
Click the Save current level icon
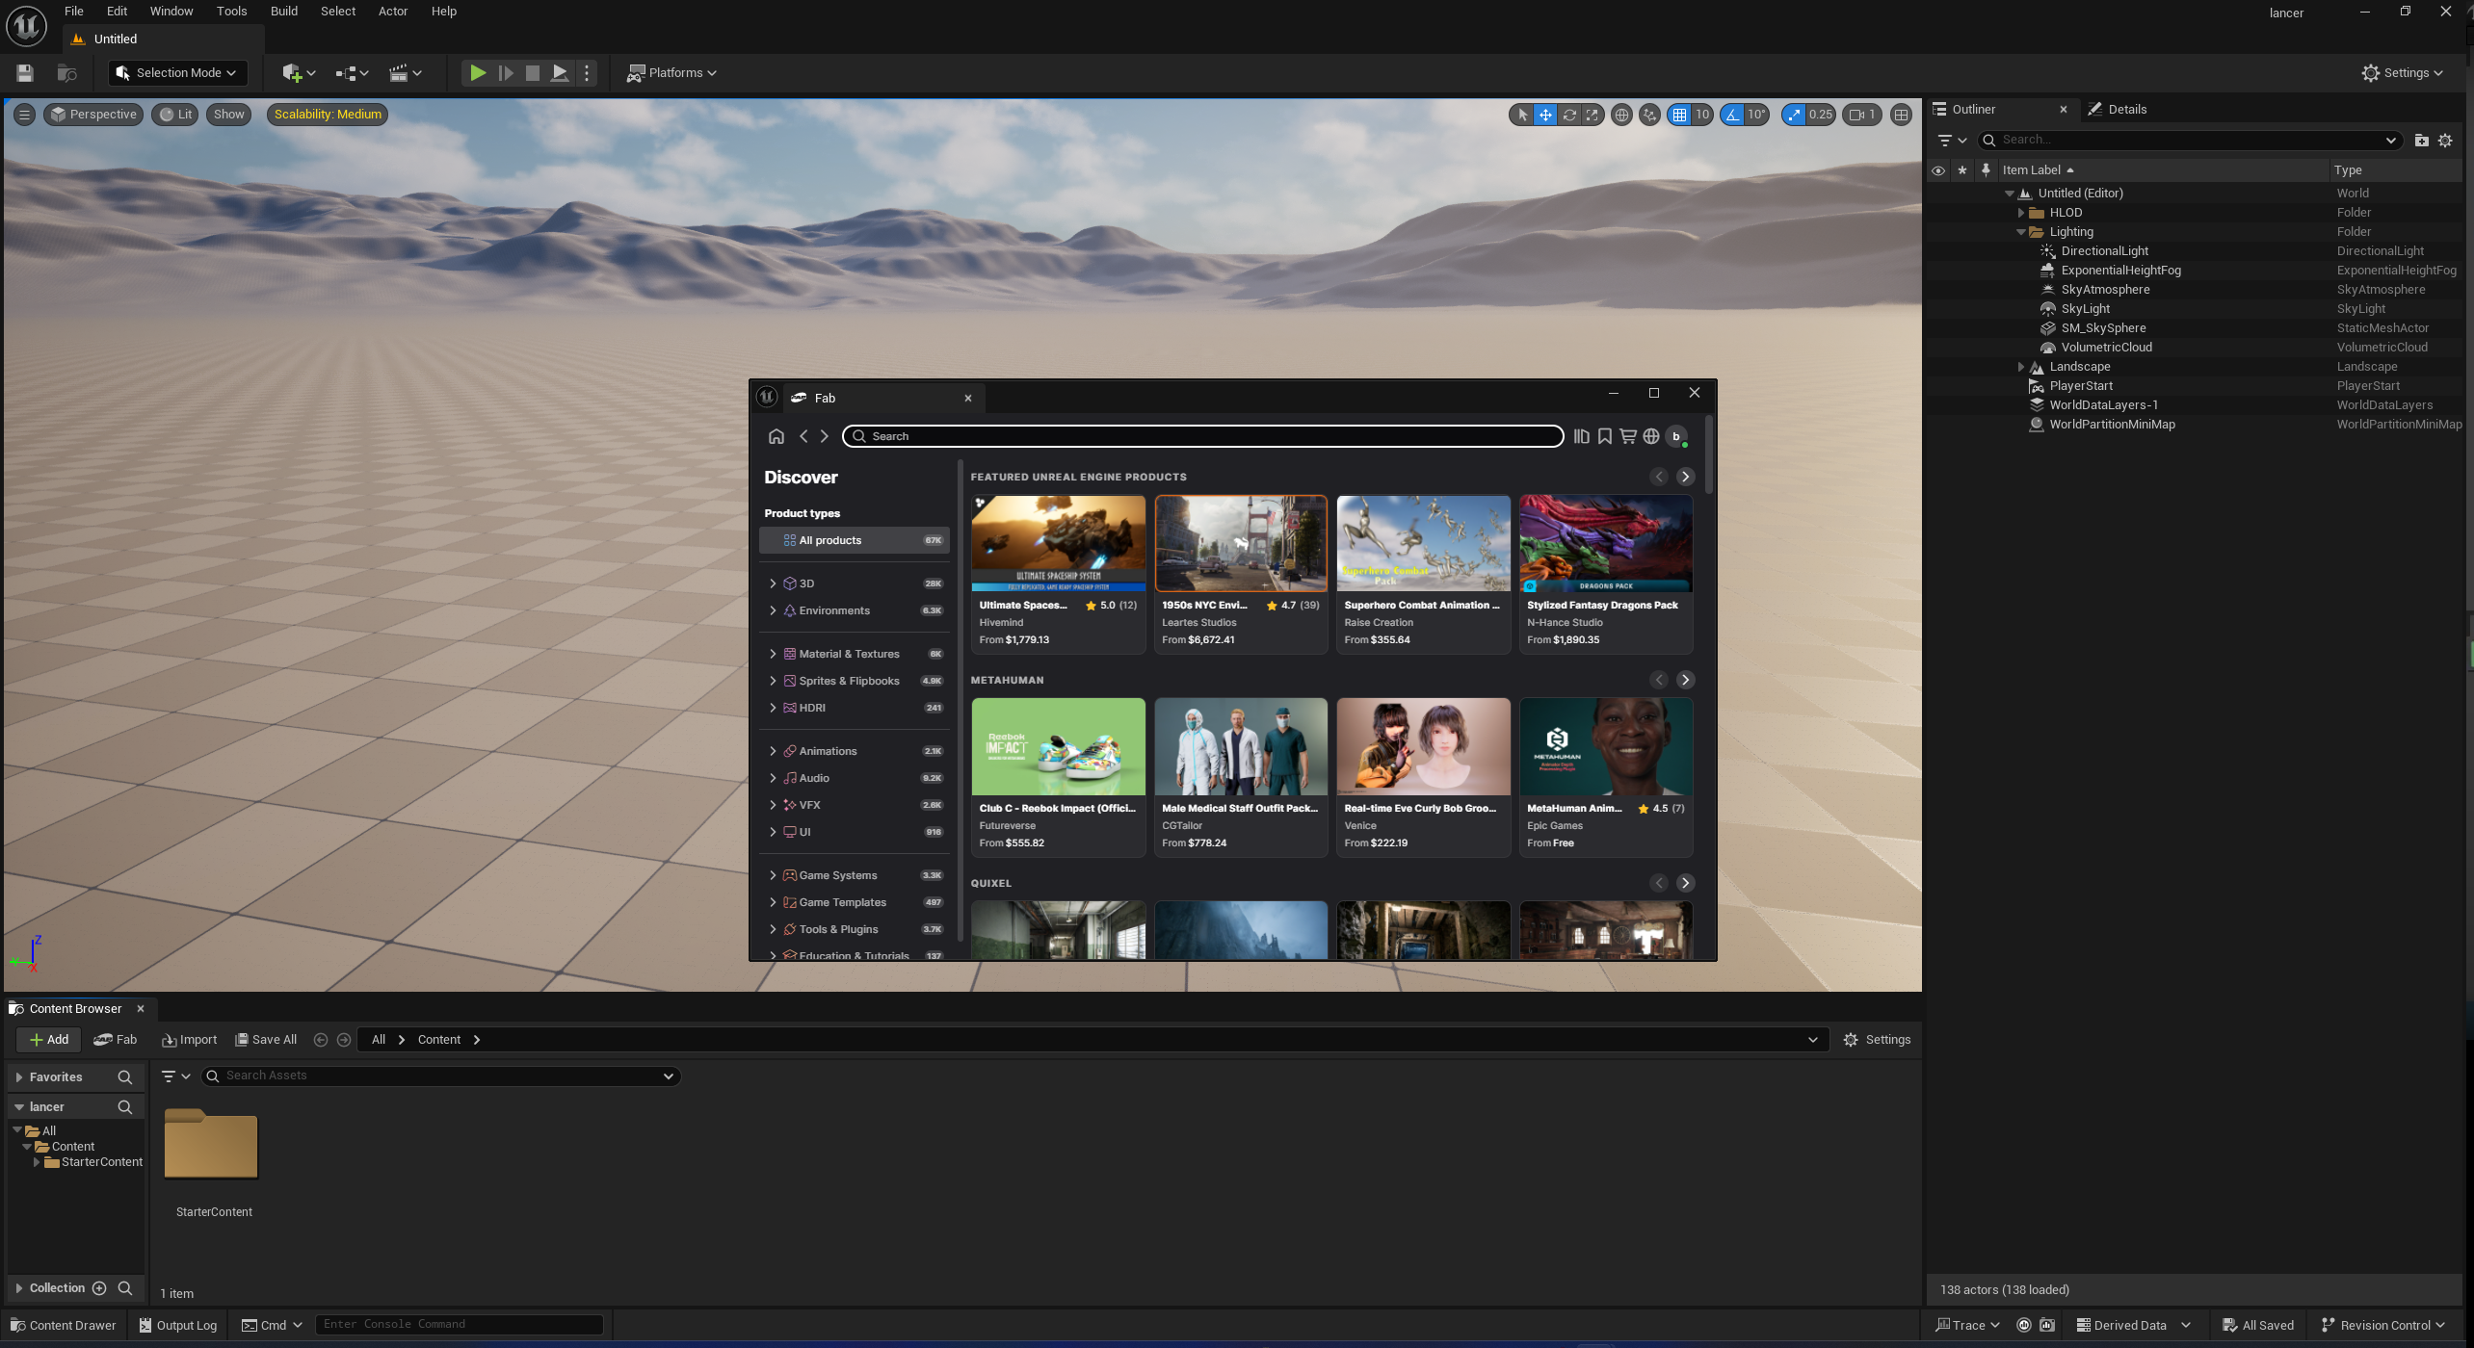(x=25, y=73)
